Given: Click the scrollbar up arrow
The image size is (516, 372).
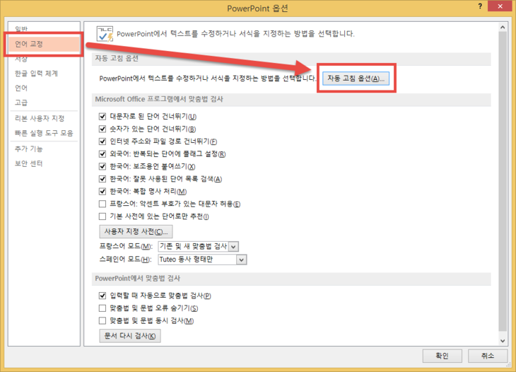Looking at the screenshot, I should point(503,28).
